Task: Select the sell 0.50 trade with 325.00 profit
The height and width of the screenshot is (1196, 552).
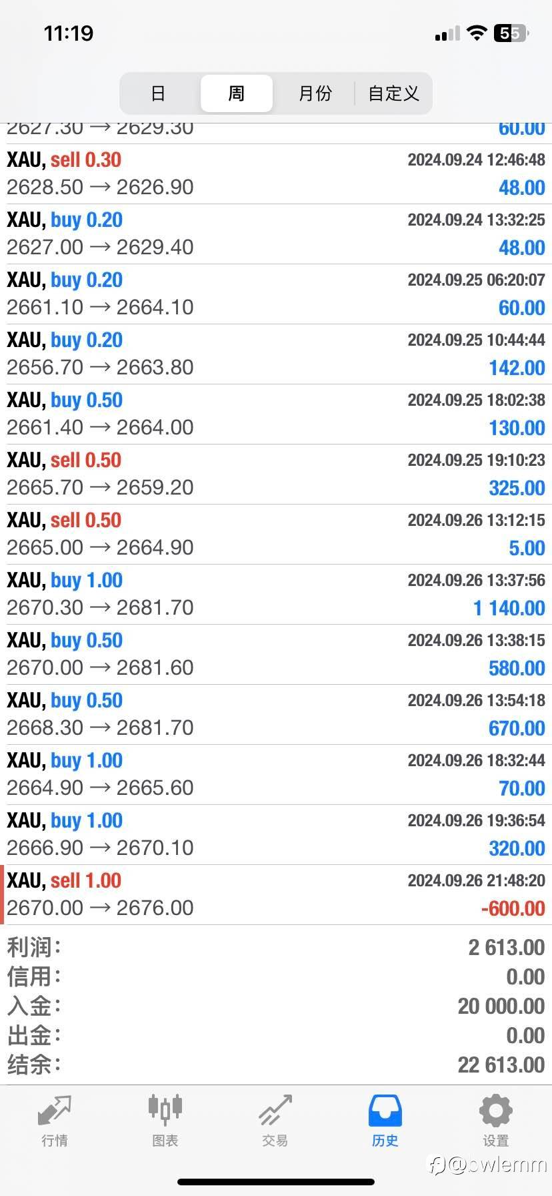Action: (276, 474)
